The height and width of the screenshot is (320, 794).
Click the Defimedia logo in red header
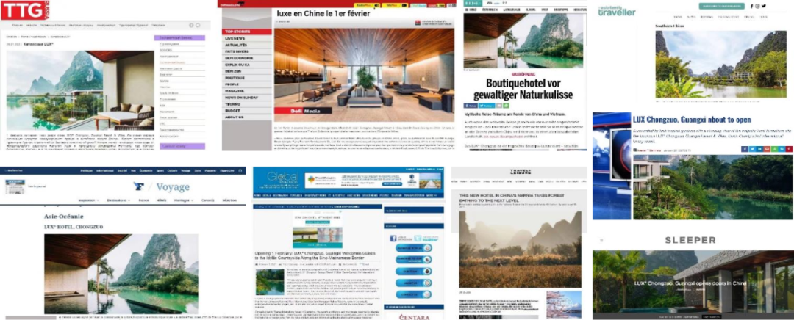tap(232, 4)
